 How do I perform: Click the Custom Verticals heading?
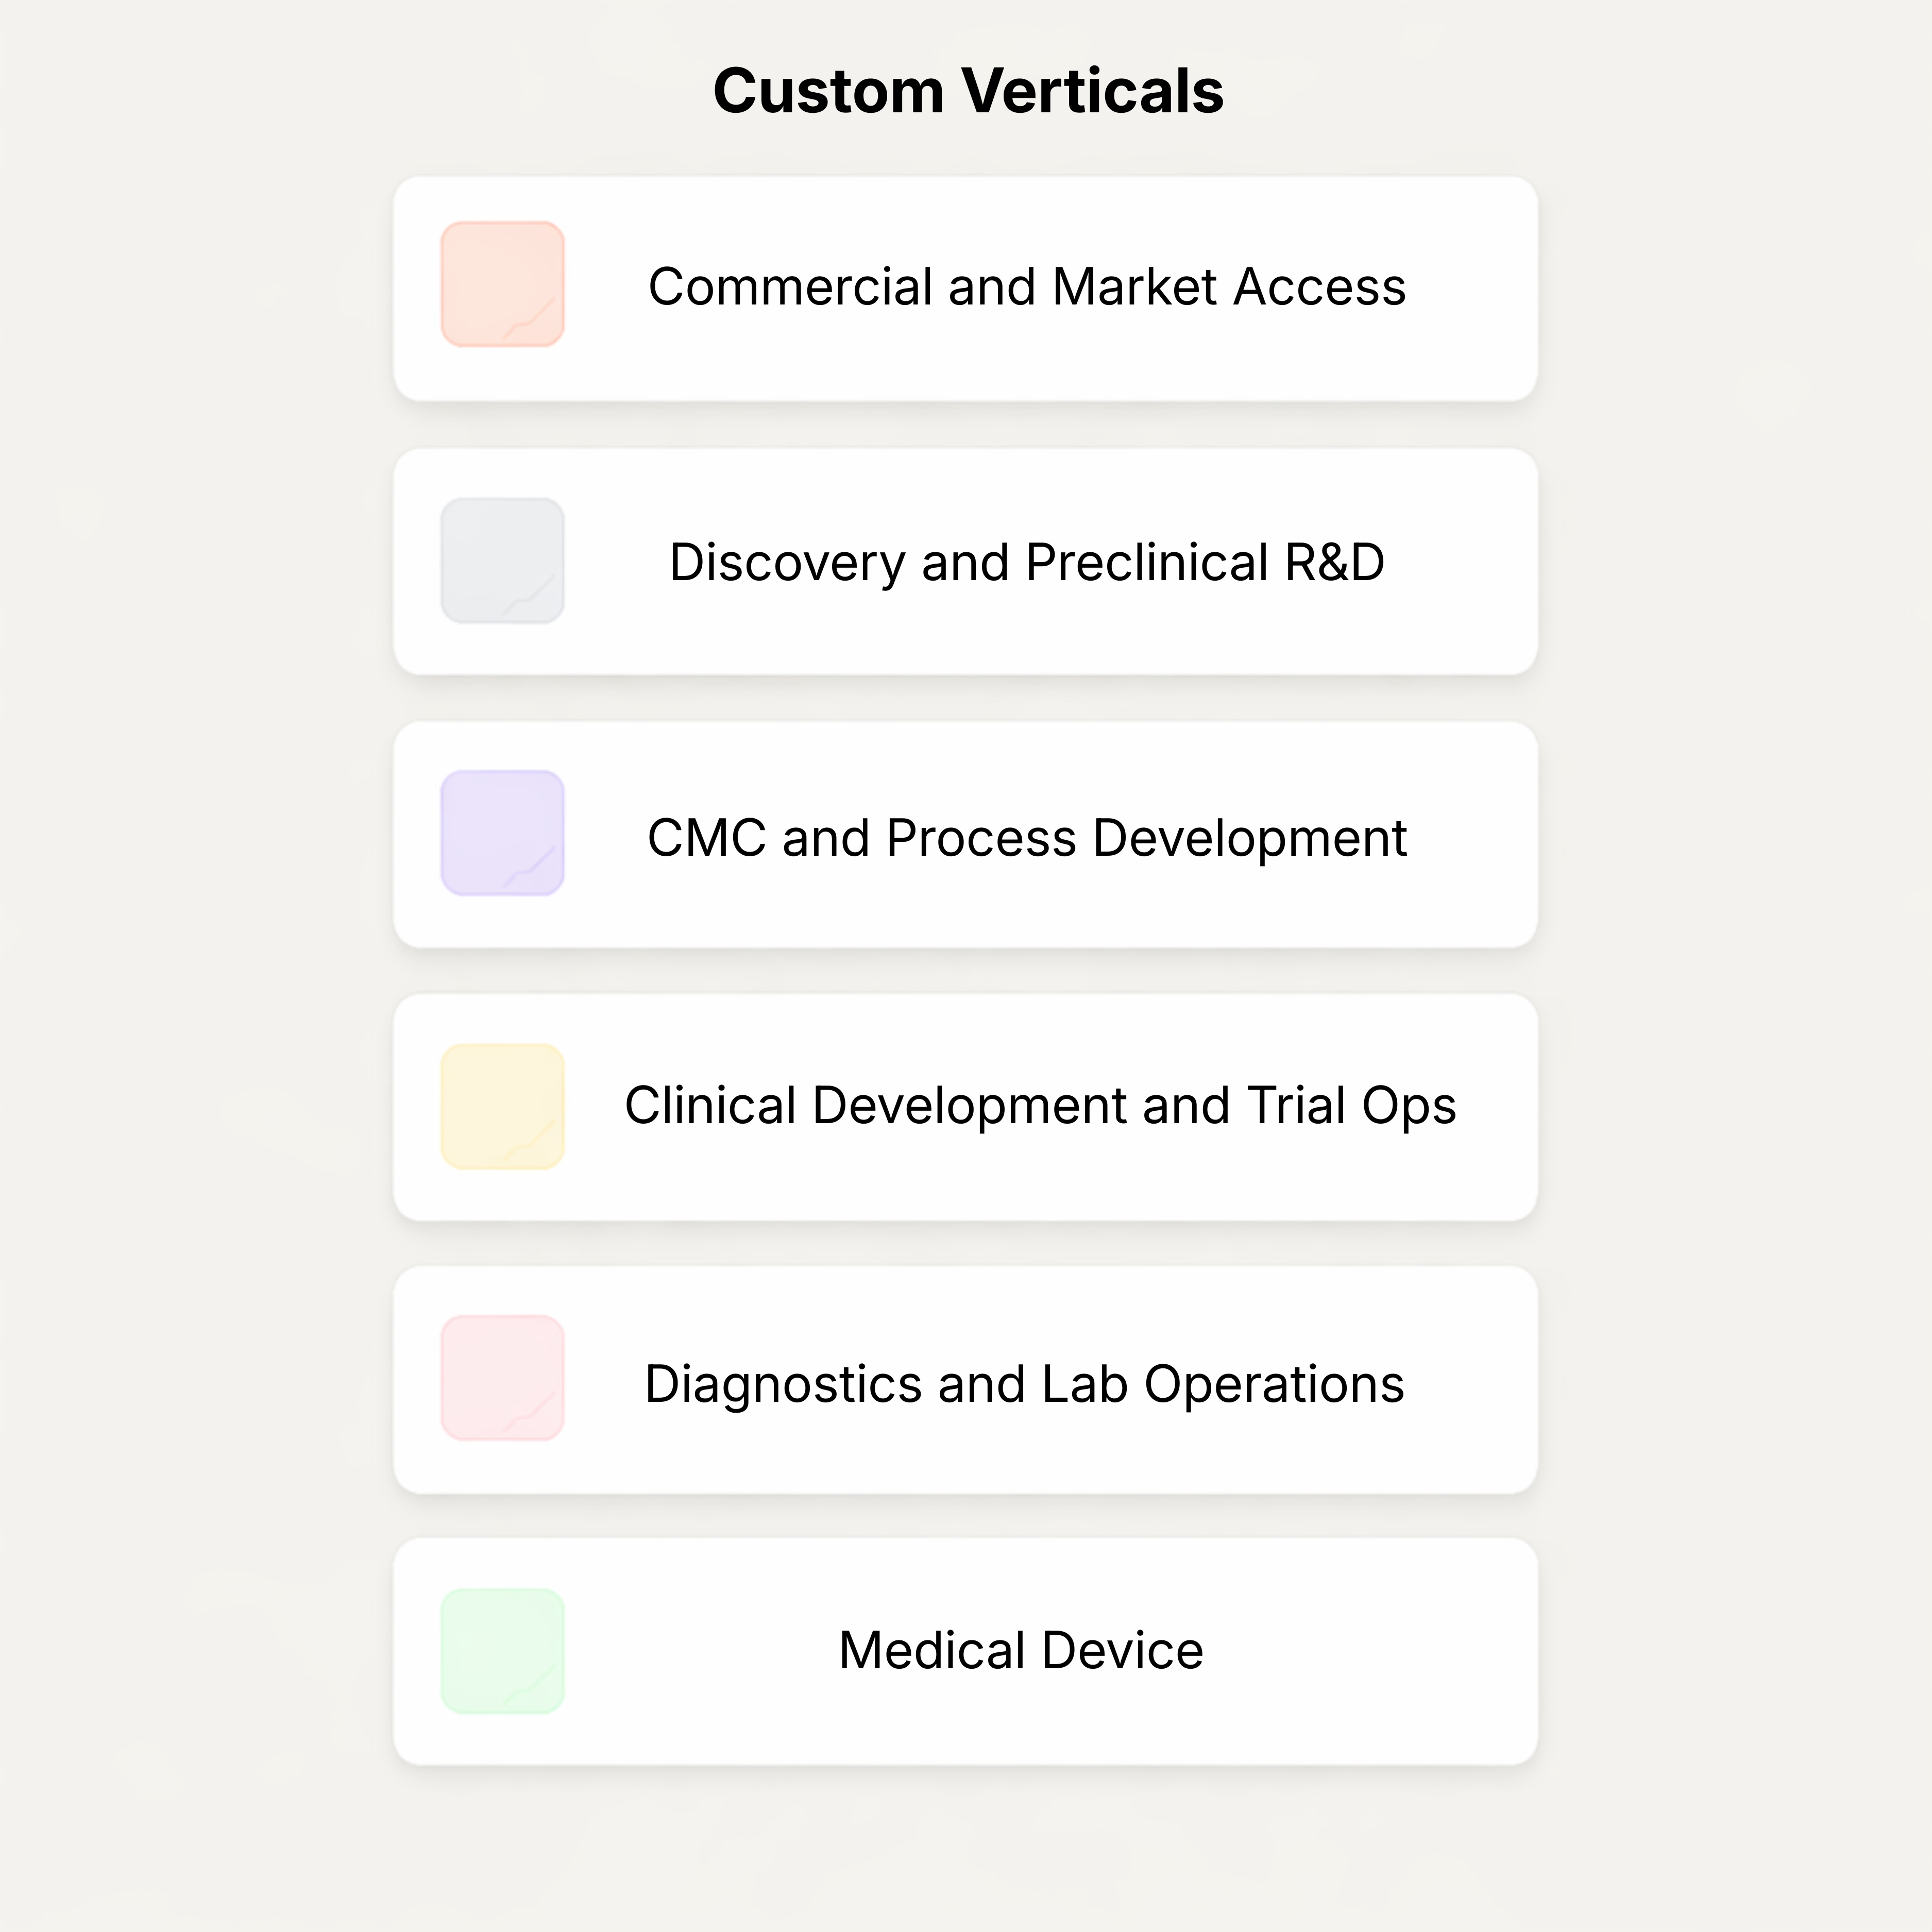(x=968, y=91)
